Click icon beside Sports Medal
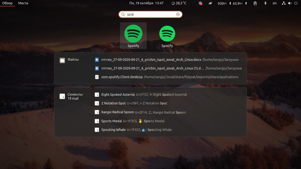The width and height of the screenshot is (301, 169). click(x=97, y=121)
